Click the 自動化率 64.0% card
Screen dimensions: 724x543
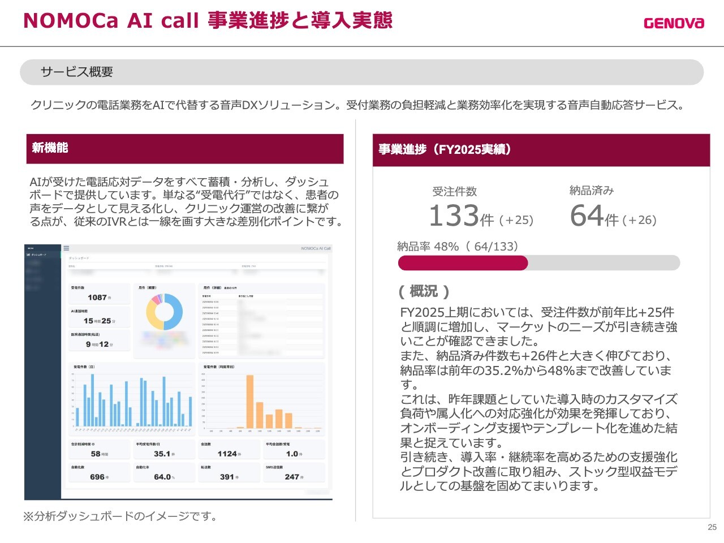[x=164, y=473]
